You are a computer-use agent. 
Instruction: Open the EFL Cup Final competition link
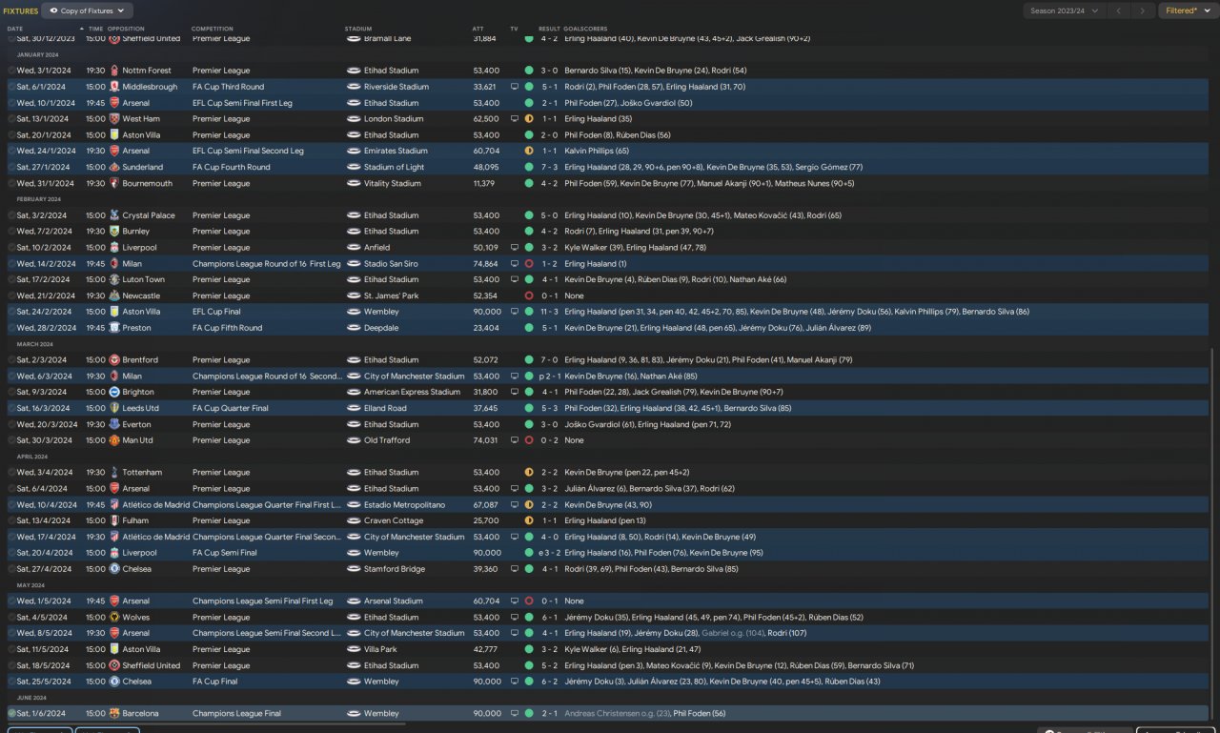tap(216, 312)
